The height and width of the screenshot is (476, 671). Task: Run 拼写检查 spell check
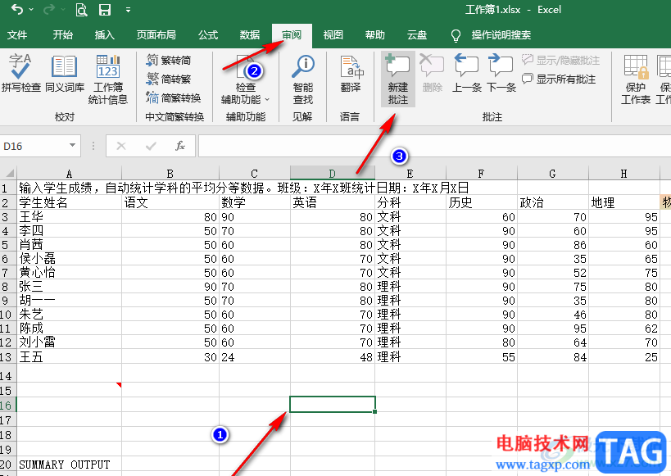tap(20, 73)
